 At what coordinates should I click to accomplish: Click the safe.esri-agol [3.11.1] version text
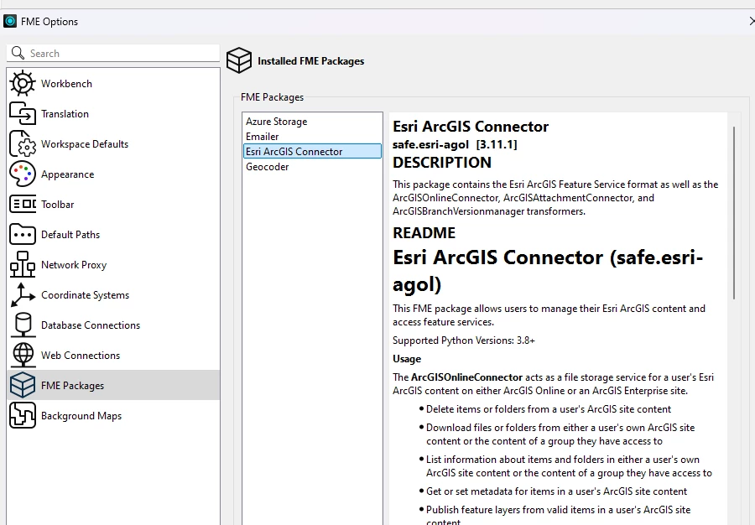point(455,144)
